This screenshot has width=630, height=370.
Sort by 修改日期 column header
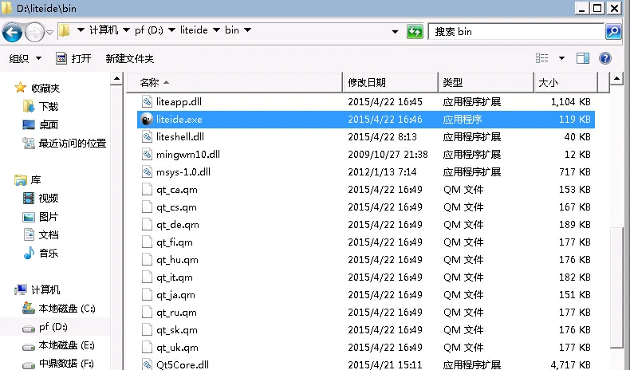pos(390,82)
